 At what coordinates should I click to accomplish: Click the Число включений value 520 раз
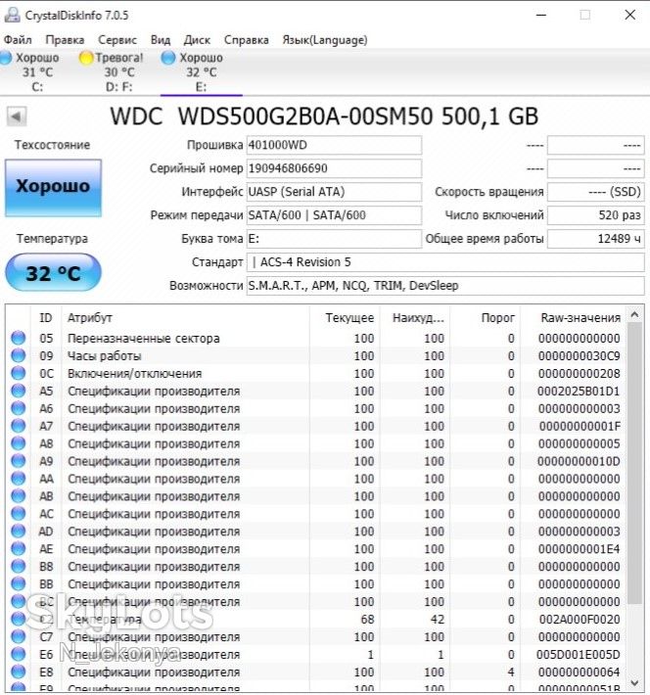tap(595, 215)
